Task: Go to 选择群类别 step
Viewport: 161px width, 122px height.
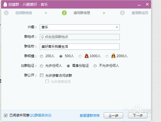Action: click(24, 13)
